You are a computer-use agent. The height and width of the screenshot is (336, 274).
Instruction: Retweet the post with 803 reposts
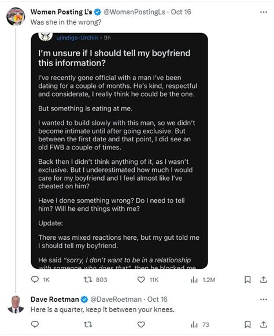click(95, 280)
